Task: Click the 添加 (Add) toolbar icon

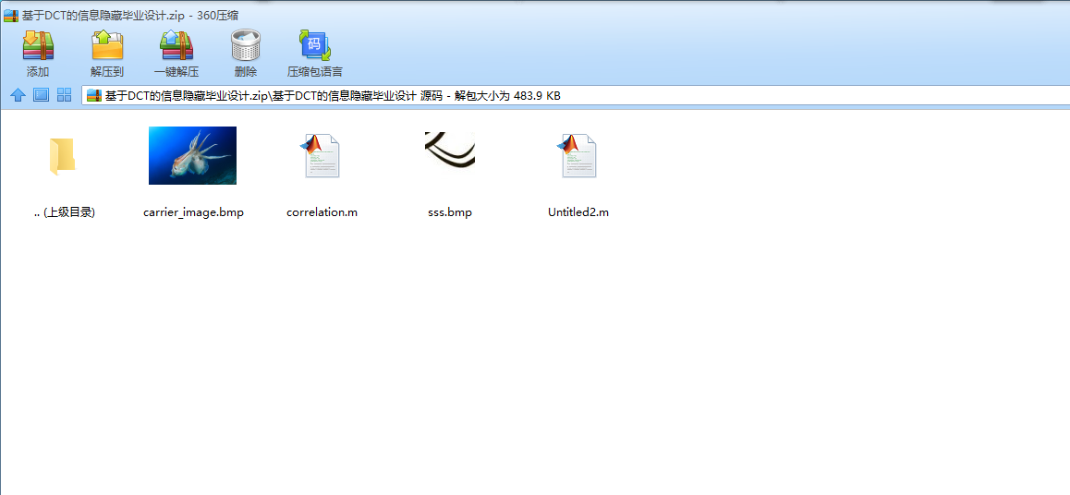Action: 38,45
